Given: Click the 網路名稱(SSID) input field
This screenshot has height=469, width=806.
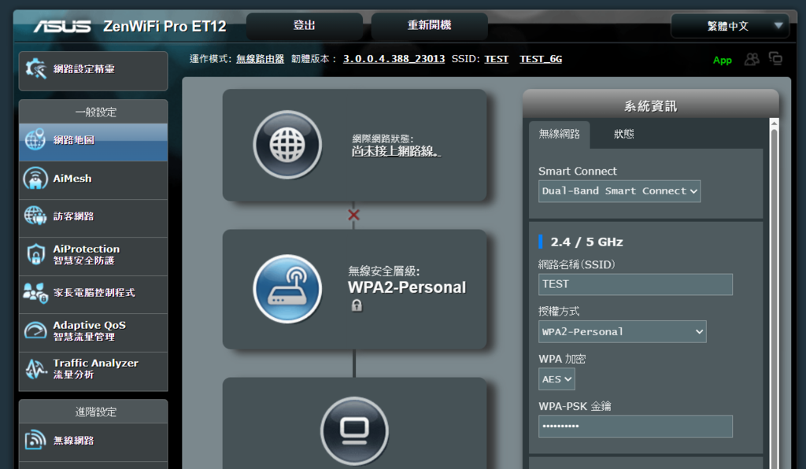Looking at the screenshot, I should [x=635, y=284].
